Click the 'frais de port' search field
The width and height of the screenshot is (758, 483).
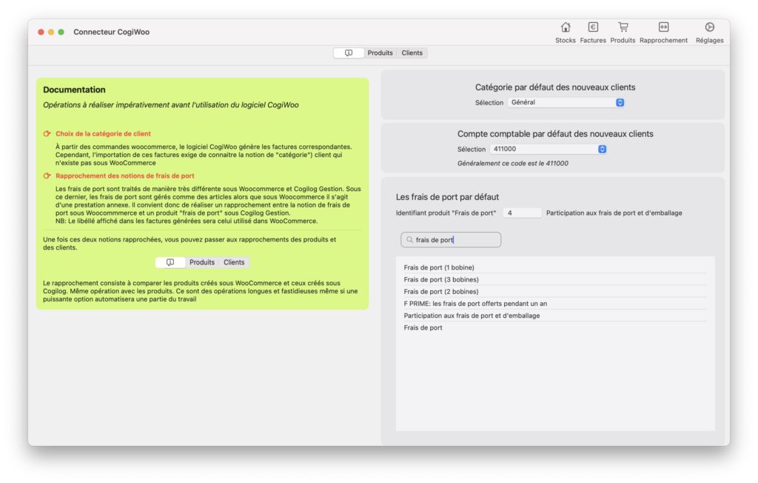(x=451, y=239)
